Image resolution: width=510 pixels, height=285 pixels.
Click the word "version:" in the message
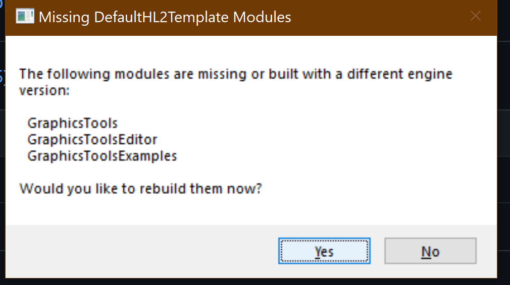[44, 90]
